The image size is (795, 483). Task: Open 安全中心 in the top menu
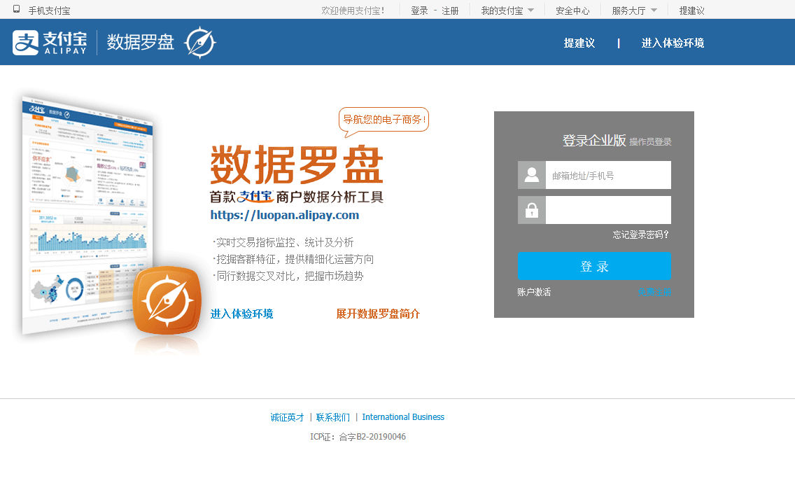572,10
